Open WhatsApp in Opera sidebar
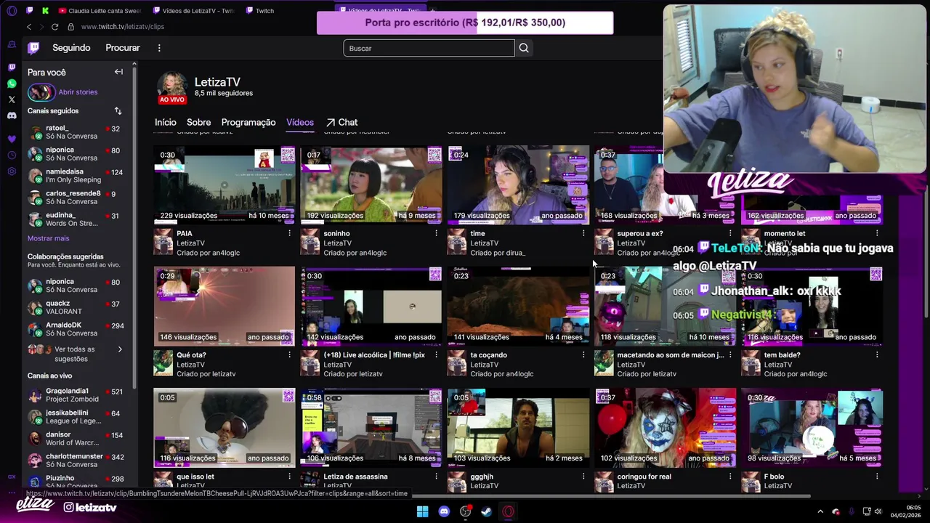 pos(12,84)
